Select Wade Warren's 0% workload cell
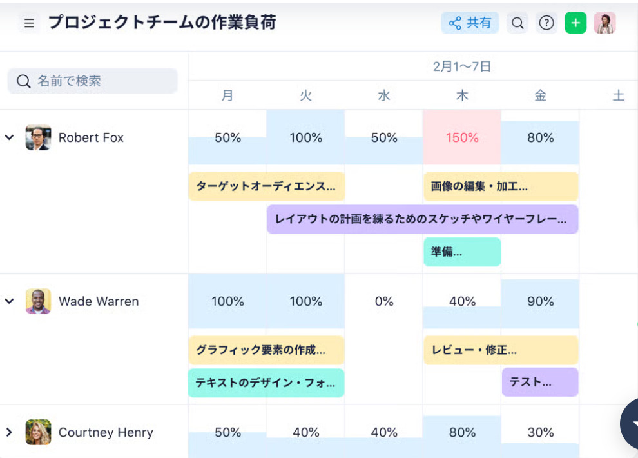The width and height of the screenshot is (638, 458). [x=383, y=301]
